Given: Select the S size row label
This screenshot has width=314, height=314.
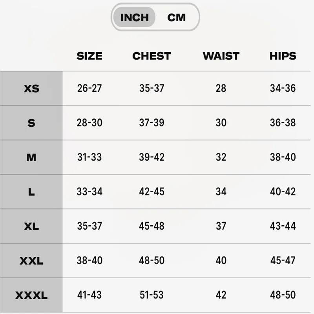Looking at the screenshot, I should [31, 123].
